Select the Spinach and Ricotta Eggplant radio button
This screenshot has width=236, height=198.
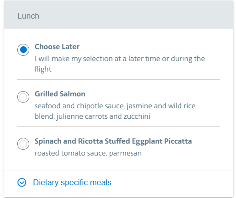point(23,144)
